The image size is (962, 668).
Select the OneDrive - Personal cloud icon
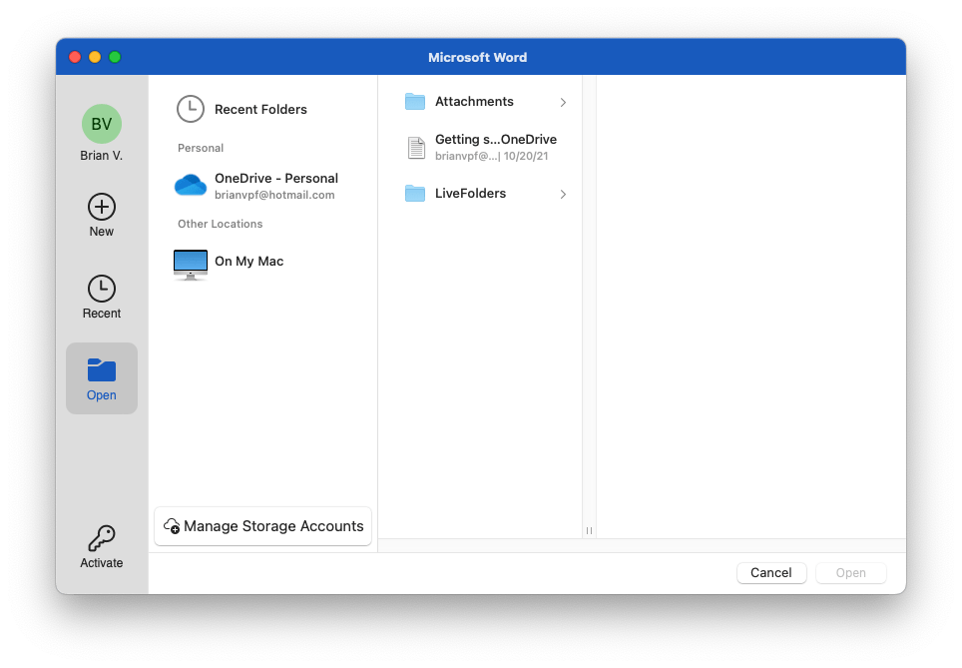[191, 185]
